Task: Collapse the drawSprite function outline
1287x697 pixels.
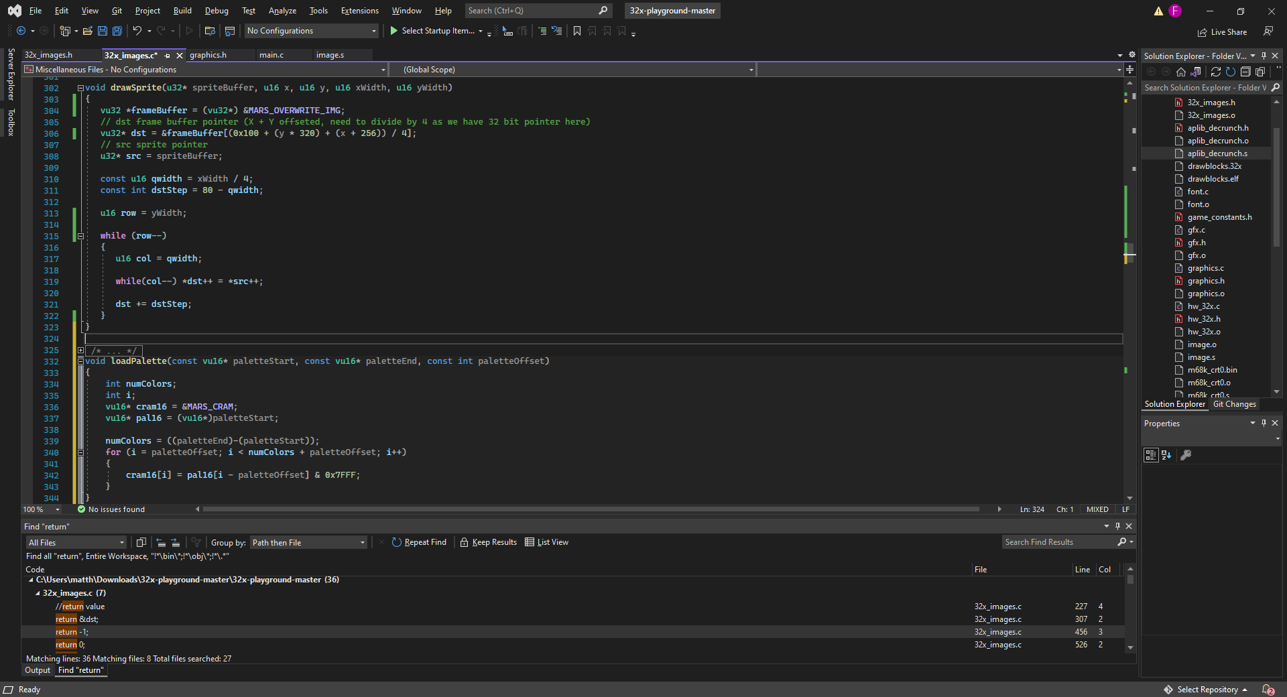Action: point(80,88)
